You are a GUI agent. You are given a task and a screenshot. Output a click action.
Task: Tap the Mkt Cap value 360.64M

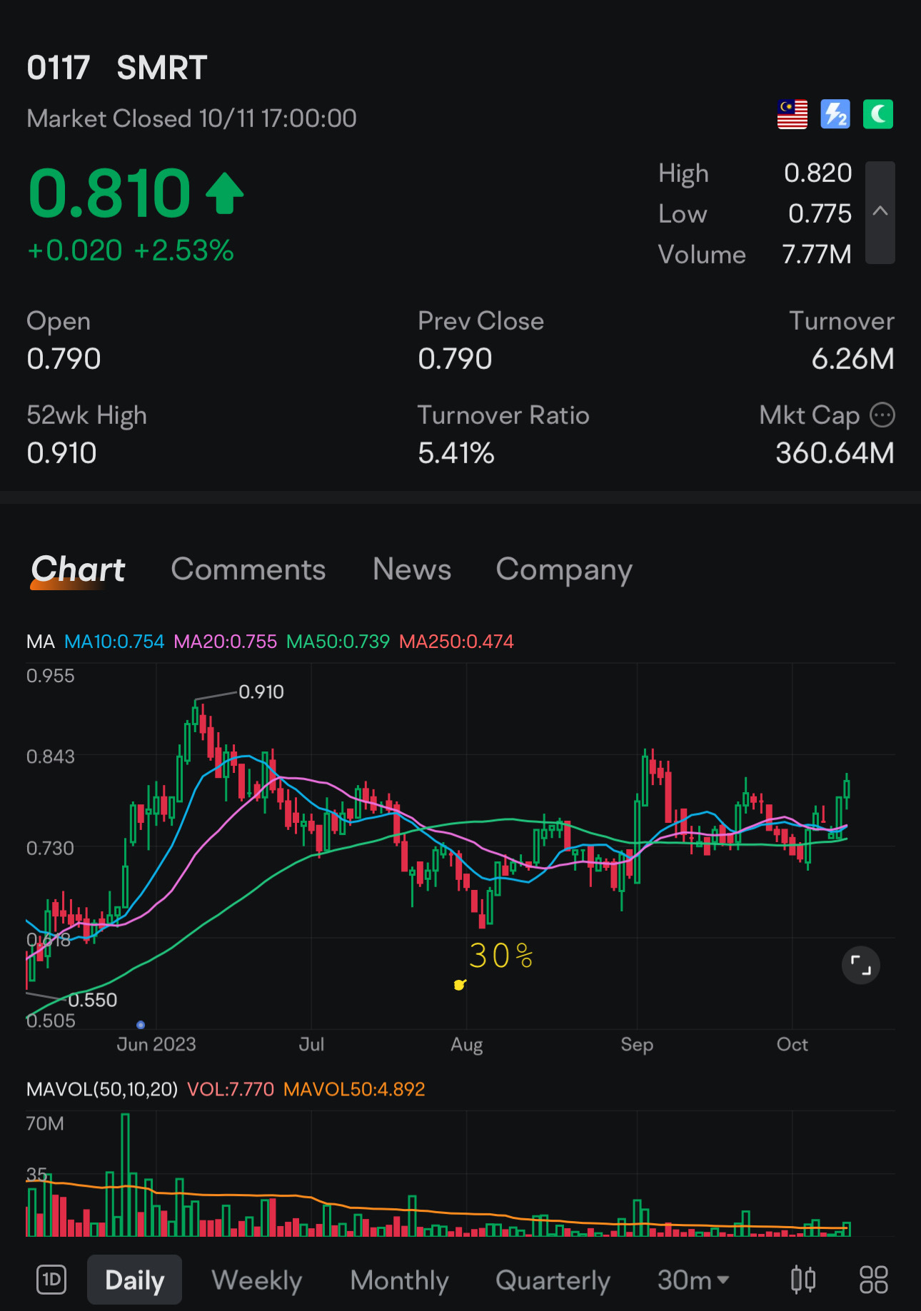(835, 453)
